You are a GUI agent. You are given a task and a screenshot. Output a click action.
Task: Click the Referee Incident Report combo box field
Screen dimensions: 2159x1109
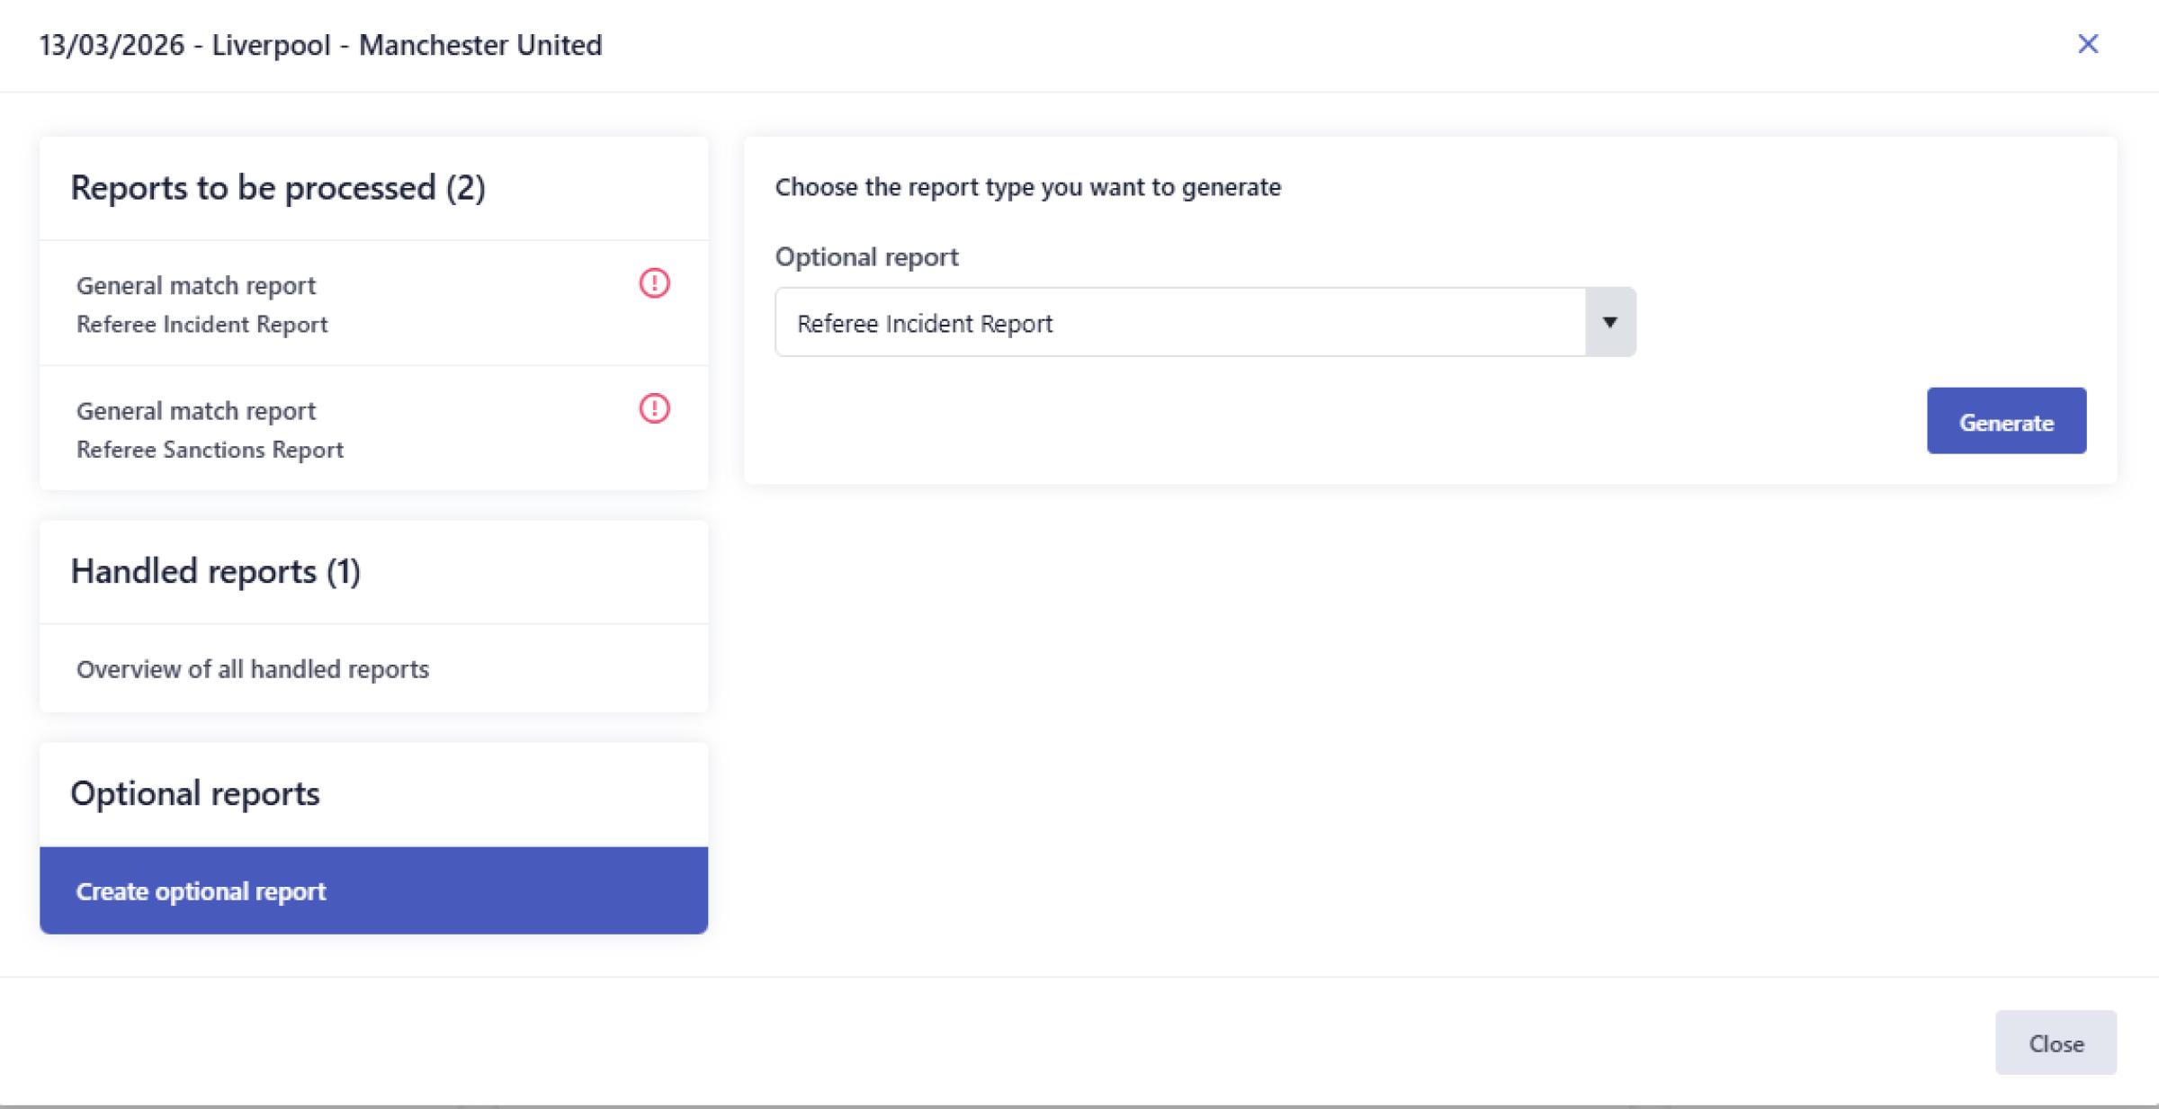(1178, 323)
